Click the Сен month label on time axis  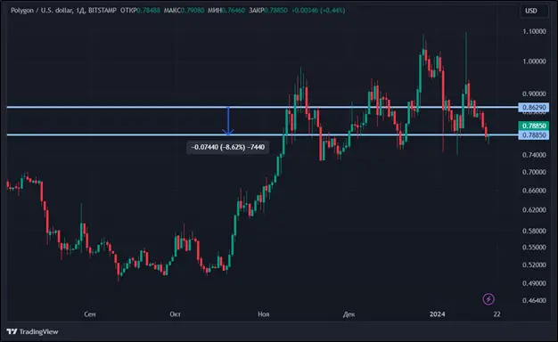click(90, 314)
